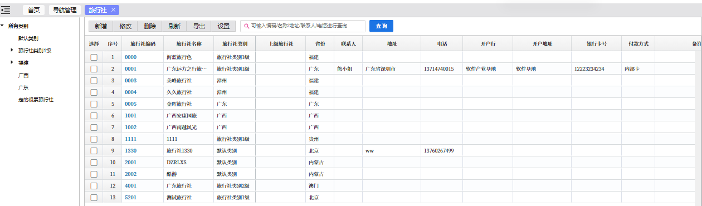Check the box for row 0000 海燕旅行色
The height and width of the screenshot is (206, 702).
(94, 57)
